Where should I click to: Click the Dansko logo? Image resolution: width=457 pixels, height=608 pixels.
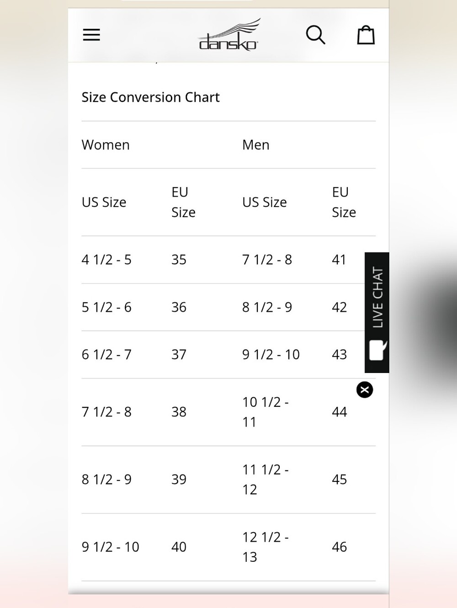(229, 35)
